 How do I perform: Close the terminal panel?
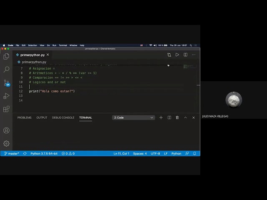tap(194, 117)
